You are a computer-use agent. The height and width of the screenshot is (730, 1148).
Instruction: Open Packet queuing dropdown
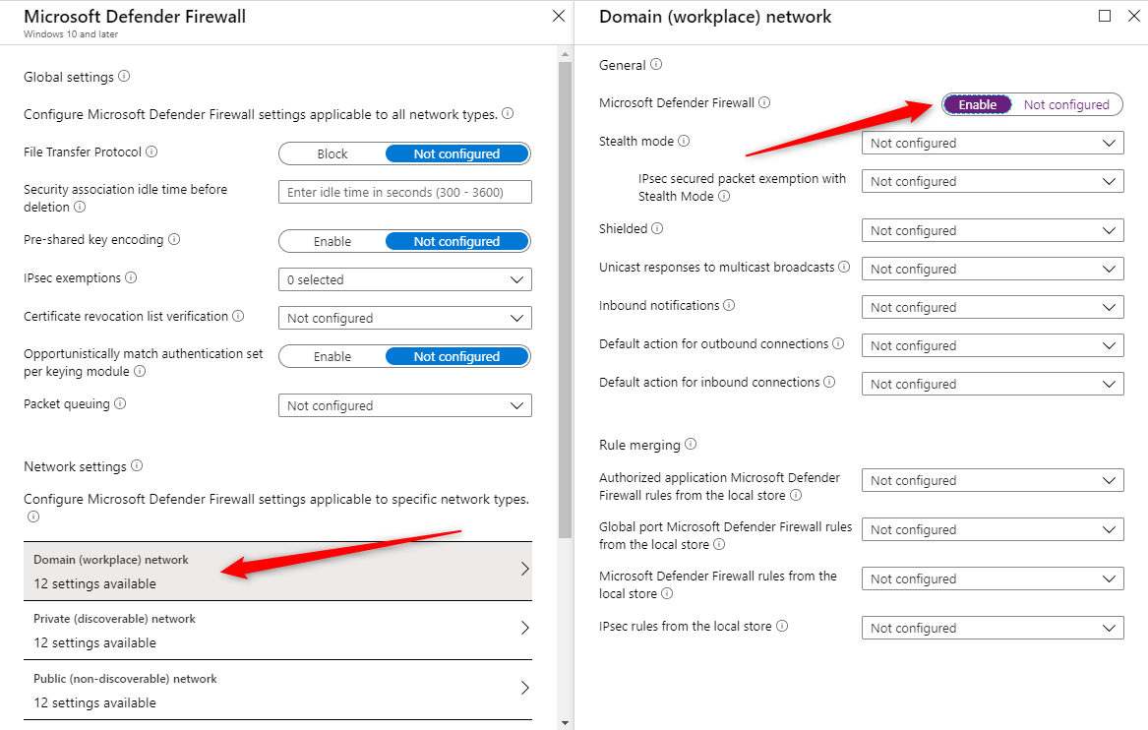pos(405,405)
